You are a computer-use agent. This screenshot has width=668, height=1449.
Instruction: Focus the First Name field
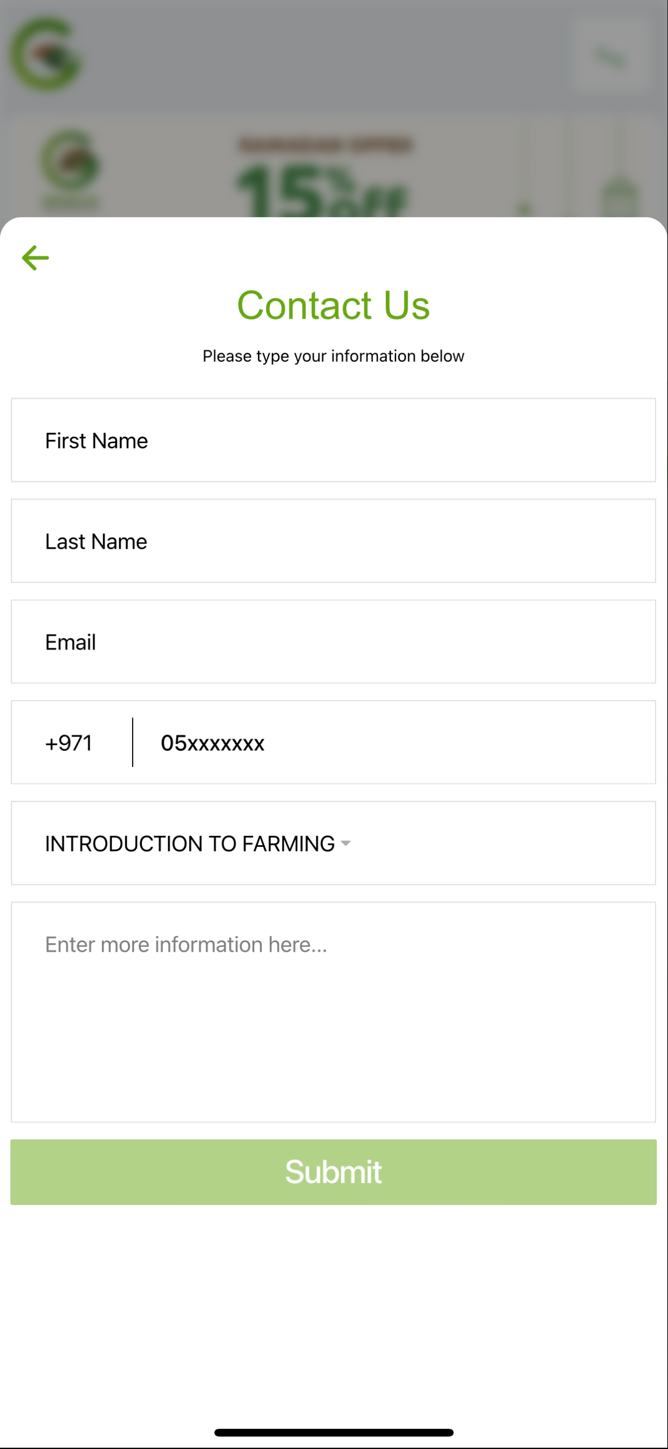coord(333,441)
